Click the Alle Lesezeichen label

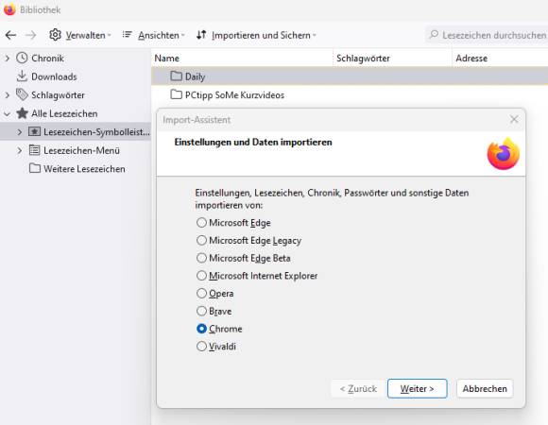pos(64,113)
